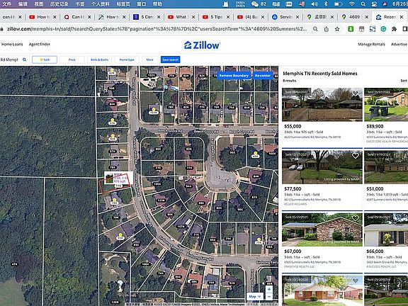Open the browser extensions puzzle icon
Viewport: 408px width, 306px height.
(395, 29)
